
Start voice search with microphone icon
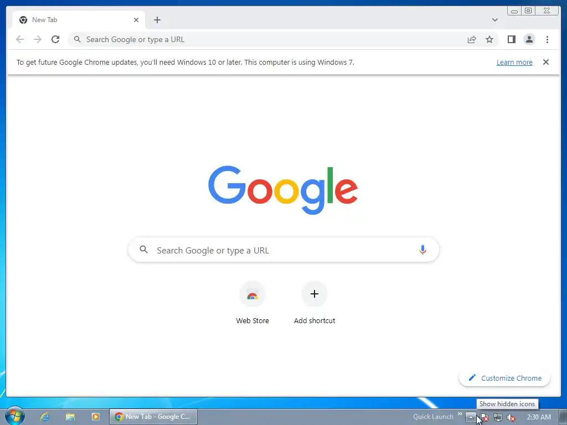click(x=422, y=250)
